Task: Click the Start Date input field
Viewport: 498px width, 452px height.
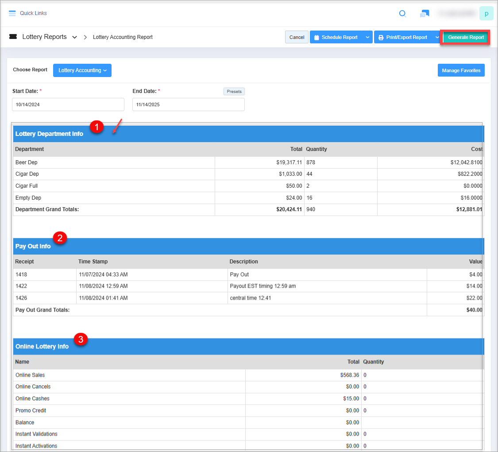Action: pos(68,104)
